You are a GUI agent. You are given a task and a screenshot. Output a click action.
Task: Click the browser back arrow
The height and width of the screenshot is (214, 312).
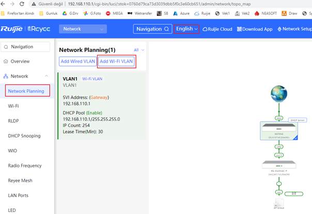click(x=4, y=4)
